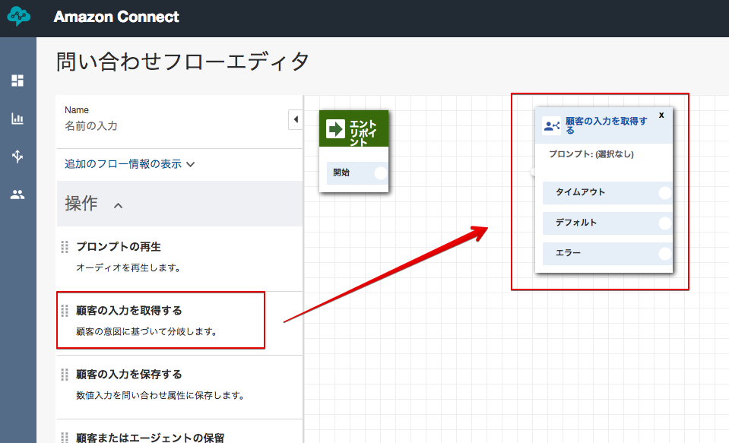Click Amazon Connect in the top bar
This screenshot has width=729, height=443.
[x=116, y=16]
